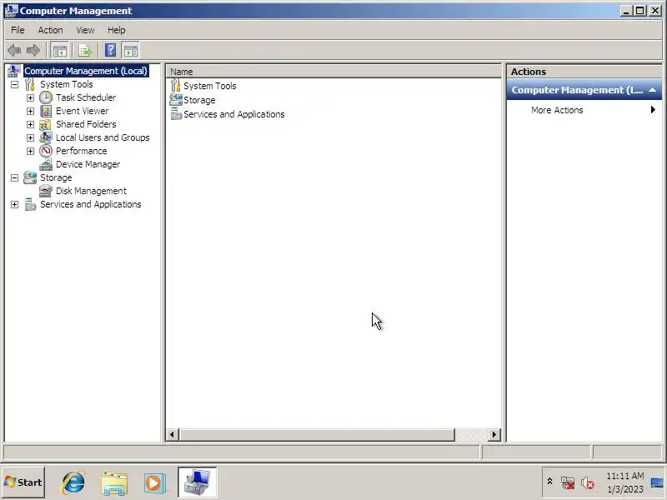Click the Disk Management icon in tree

click(46, 191)
